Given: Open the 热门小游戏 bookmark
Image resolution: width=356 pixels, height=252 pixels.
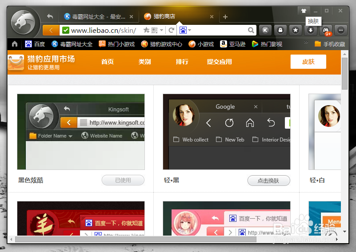Looking at the screenshot, I should point(117,44).
